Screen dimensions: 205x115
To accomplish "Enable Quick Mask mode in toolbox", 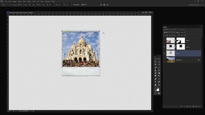I will [x=155, y=93].
